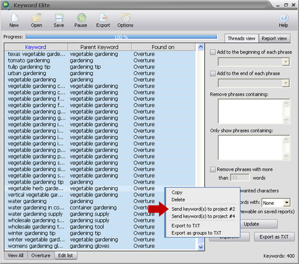
Task: Click the Update button
Action: point(258,224)
